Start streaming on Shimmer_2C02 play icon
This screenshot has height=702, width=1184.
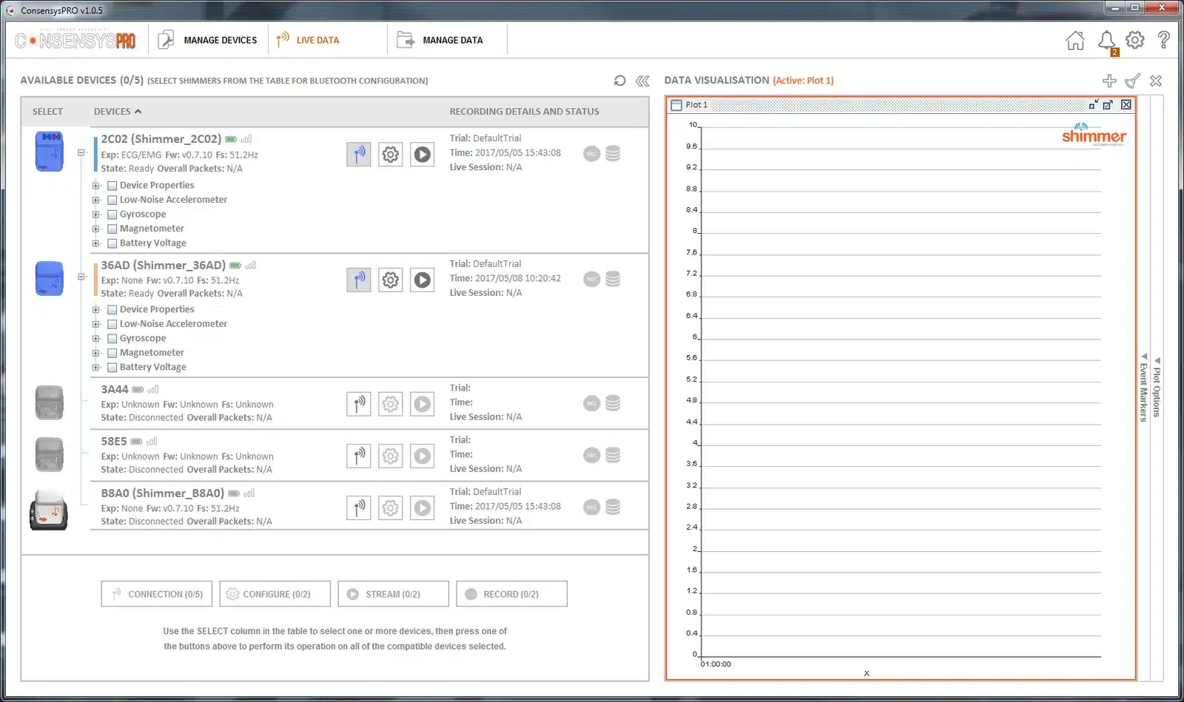click(x=423, y=155)
